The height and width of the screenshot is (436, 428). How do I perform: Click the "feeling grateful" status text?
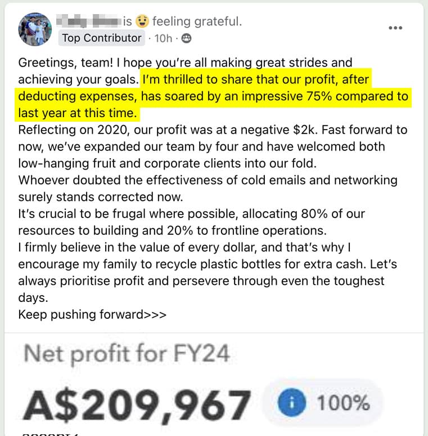click(197, 22)
